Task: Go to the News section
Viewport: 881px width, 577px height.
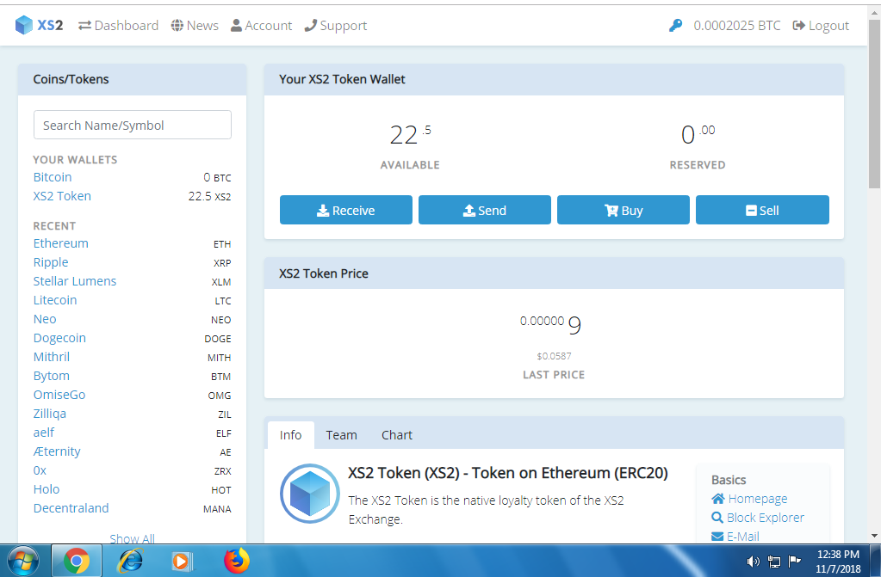Action: [195, 26]
